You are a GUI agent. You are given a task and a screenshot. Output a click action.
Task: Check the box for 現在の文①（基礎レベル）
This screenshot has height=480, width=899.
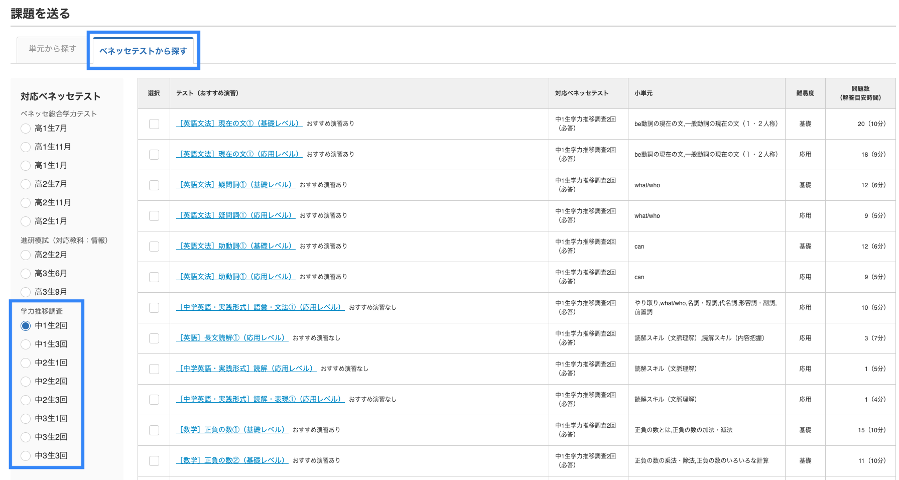pyautogui.click(x=154, y=124)
